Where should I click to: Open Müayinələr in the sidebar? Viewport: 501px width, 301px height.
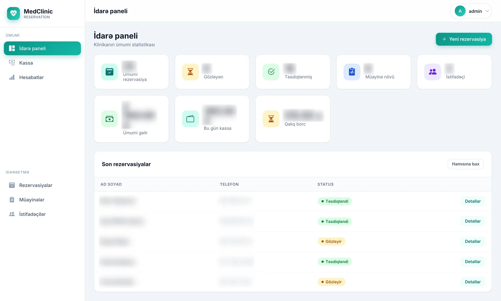point(42,200)
